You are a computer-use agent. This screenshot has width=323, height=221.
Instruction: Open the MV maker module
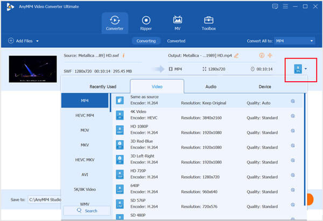(177, 23)
